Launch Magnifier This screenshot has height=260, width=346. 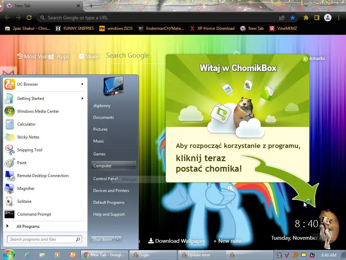point(45,188)
